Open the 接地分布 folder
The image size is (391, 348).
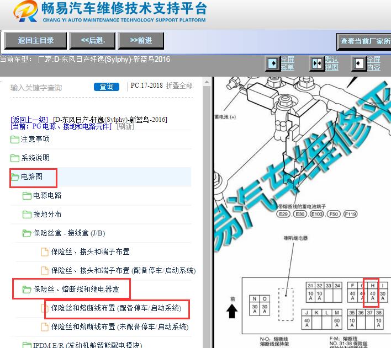click(47, 214)
